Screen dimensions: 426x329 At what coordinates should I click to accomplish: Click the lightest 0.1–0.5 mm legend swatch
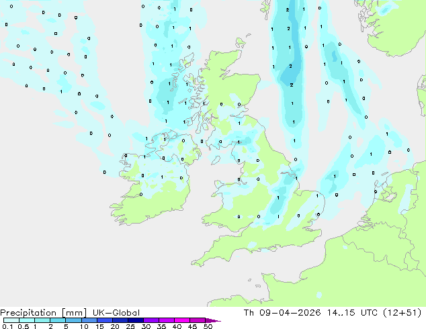pos(11,320)
